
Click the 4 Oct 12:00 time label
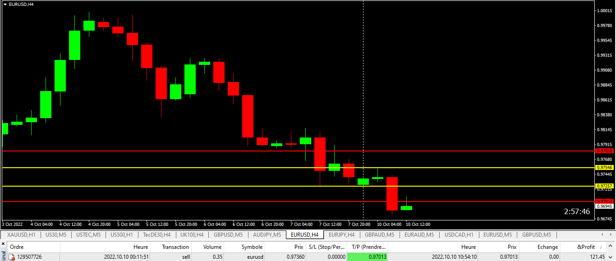coord(70,224)
